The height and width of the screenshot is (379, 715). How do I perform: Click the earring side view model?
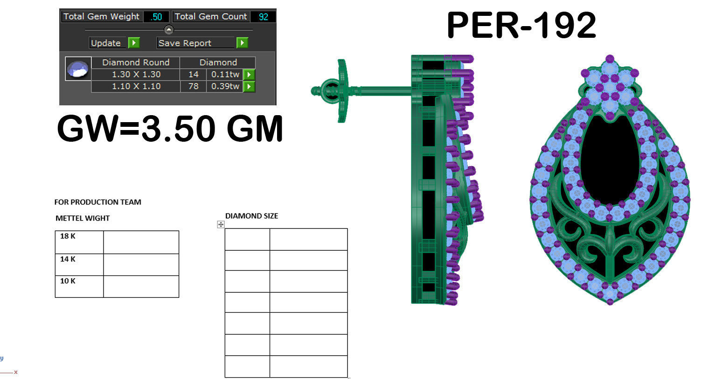[x=397, y=180]
